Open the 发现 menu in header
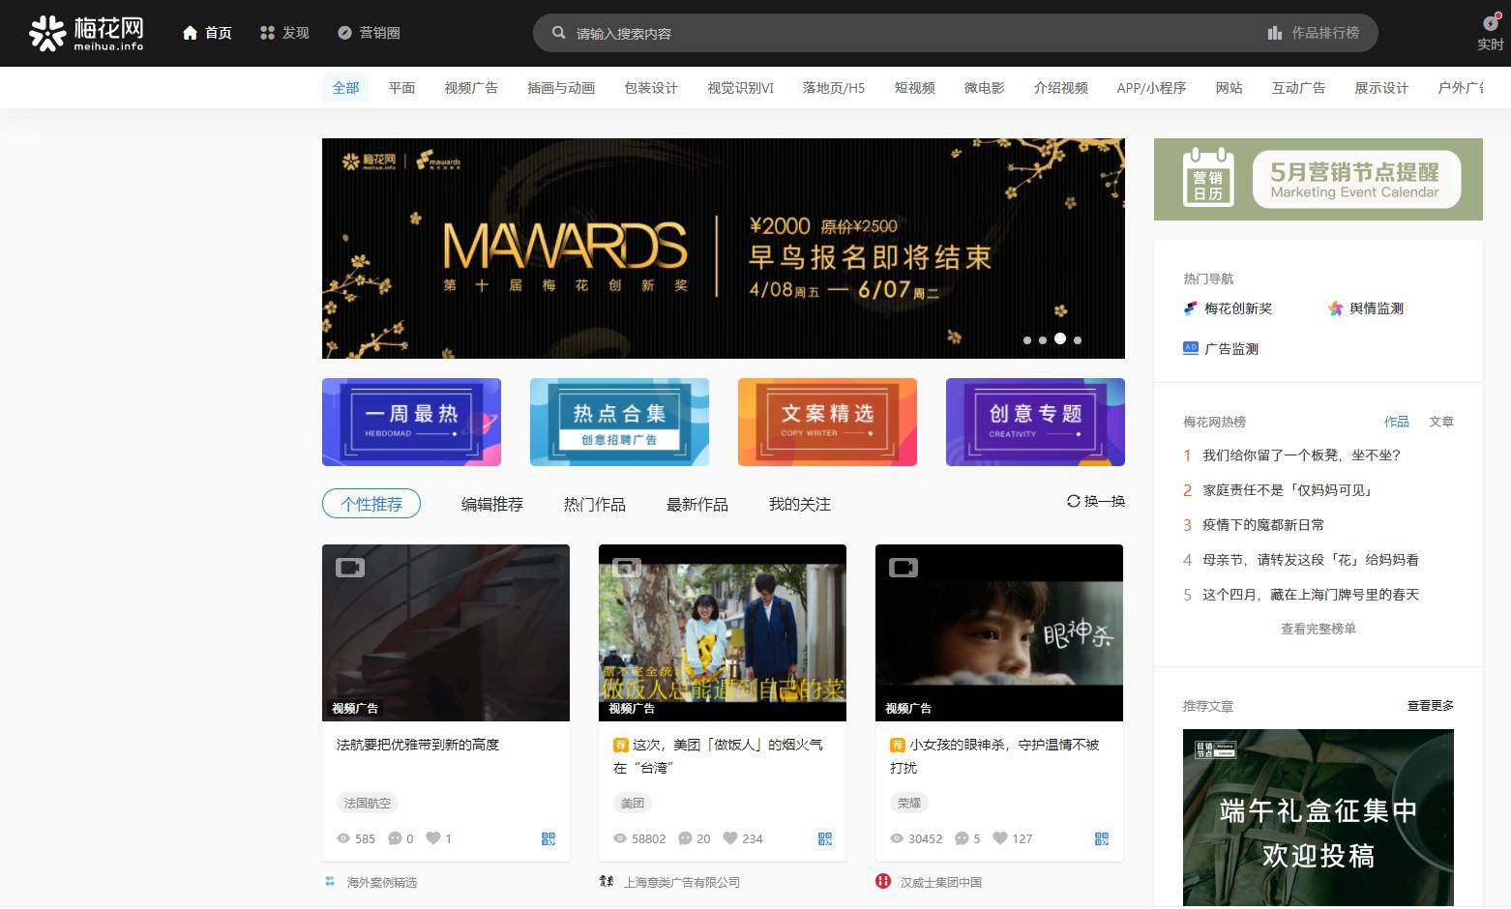Image resolution: width=1511 pixels, height=909 pixels. pos(284,33)
